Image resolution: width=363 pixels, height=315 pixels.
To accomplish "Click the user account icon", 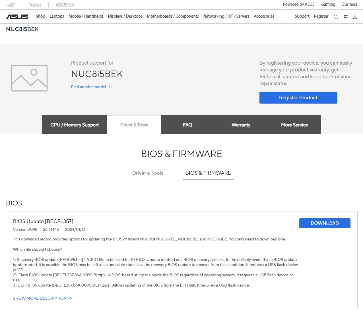I will tap(355, 17).
